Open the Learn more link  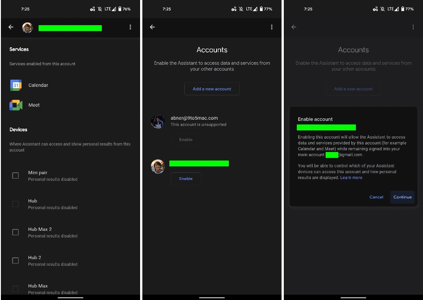click(x=351, y=177)
